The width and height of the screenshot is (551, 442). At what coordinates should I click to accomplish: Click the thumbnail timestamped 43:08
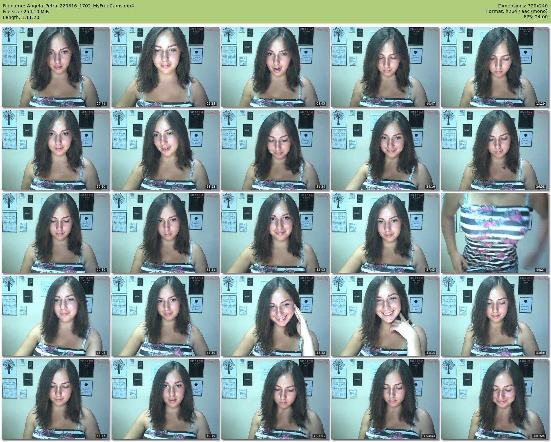click(55, 316)
